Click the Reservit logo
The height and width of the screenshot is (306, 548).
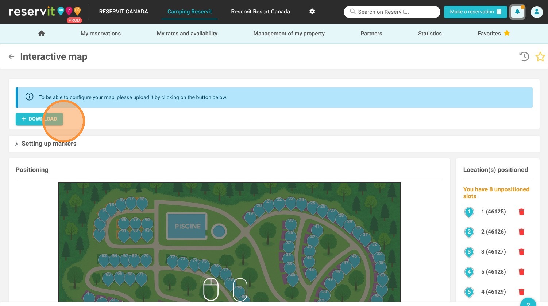click(x=45, y=12)
